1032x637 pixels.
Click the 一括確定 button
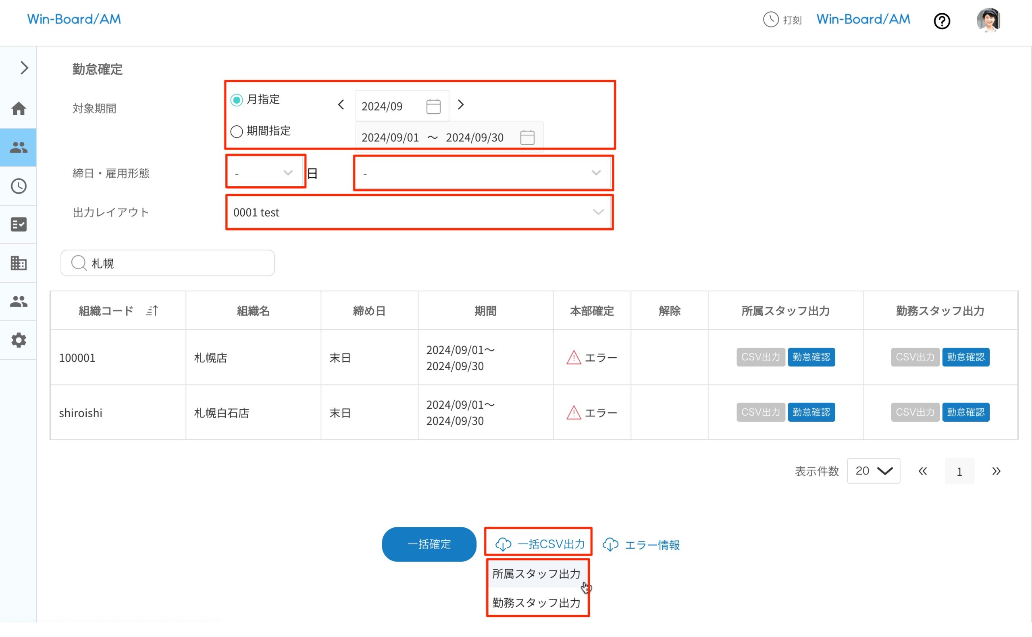(429, 544)
